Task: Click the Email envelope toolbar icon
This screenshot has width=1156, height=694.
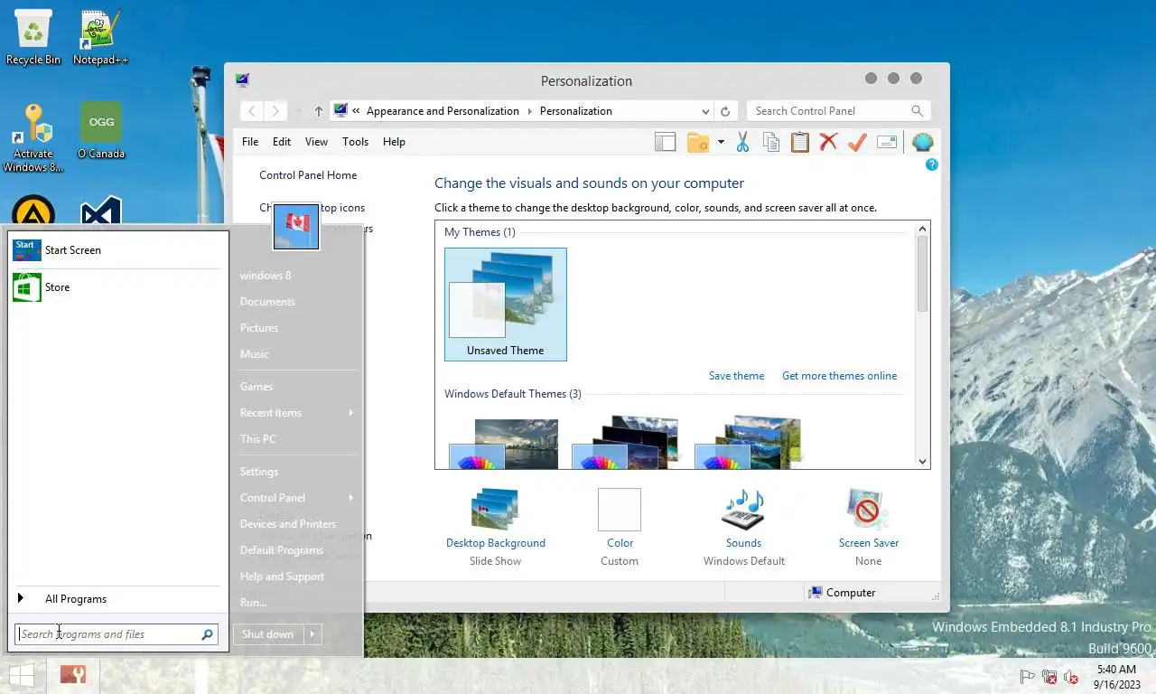Action: pos(887,142)
